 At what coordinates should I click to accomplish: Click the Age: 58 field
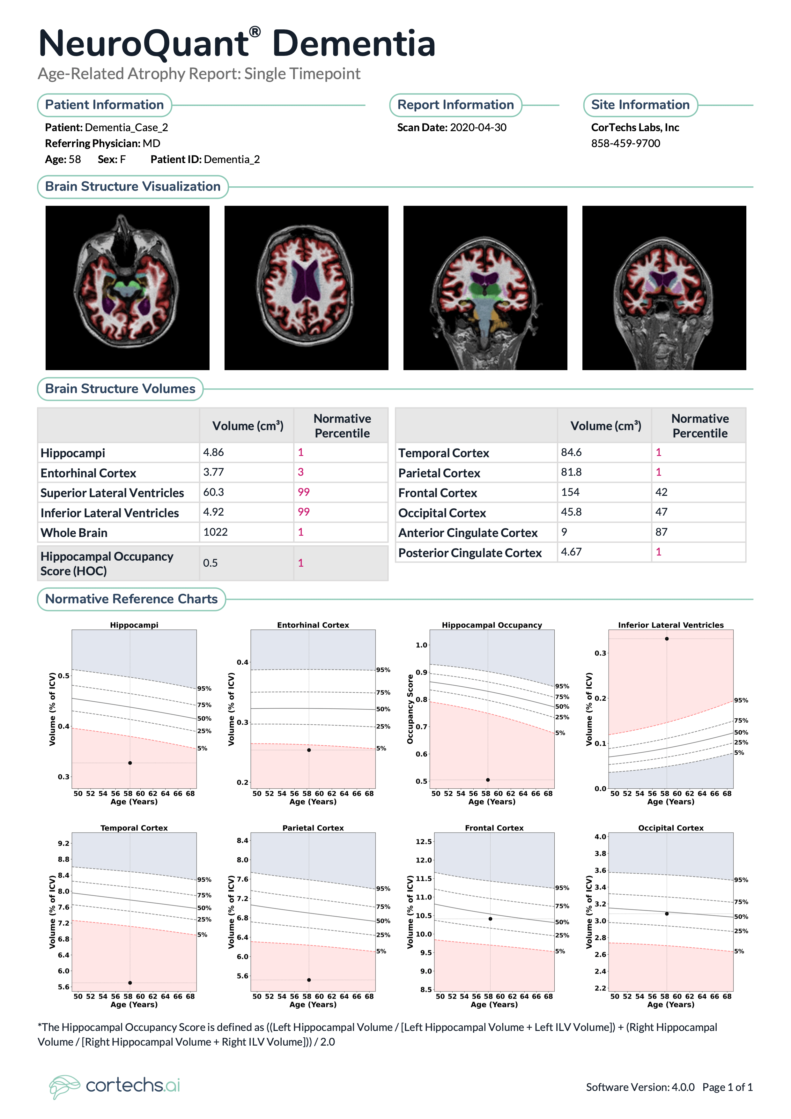(63, 159)
